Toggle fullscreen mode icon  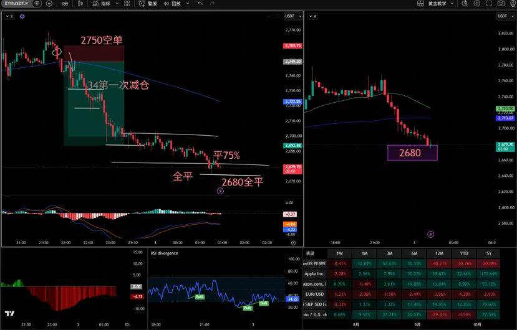pyautogui.click(x=489, y=4)
